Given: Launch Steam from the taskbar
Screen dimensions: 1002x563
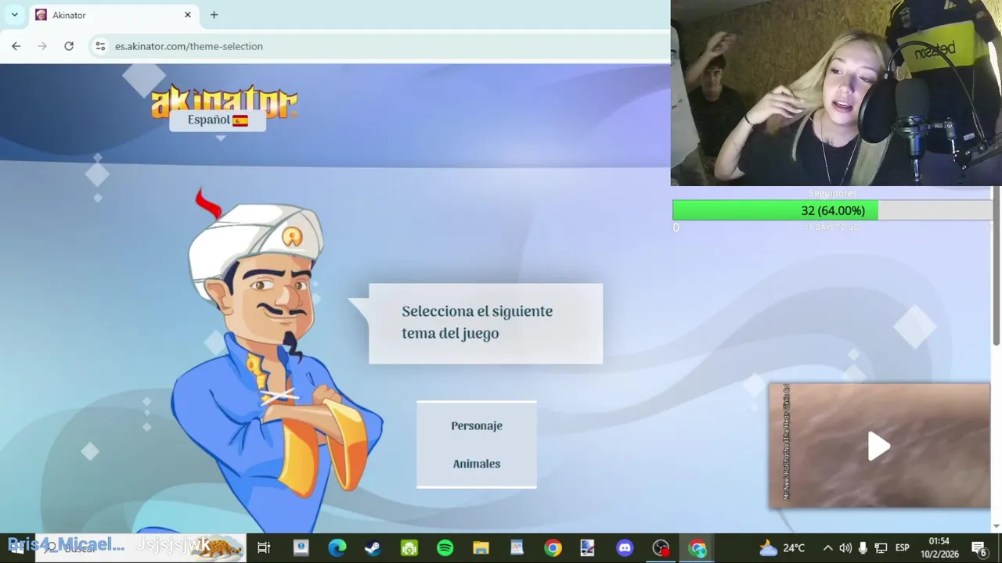Looking at the screenshot, I should click(373, 548).
